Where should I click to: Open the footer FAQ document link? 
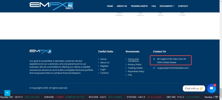tap(130, 75)
